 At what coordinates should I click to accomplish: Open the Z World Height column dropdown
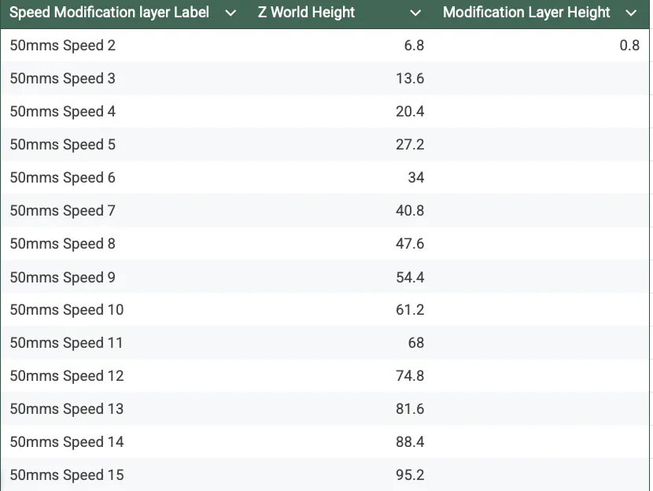coord(416,13)
